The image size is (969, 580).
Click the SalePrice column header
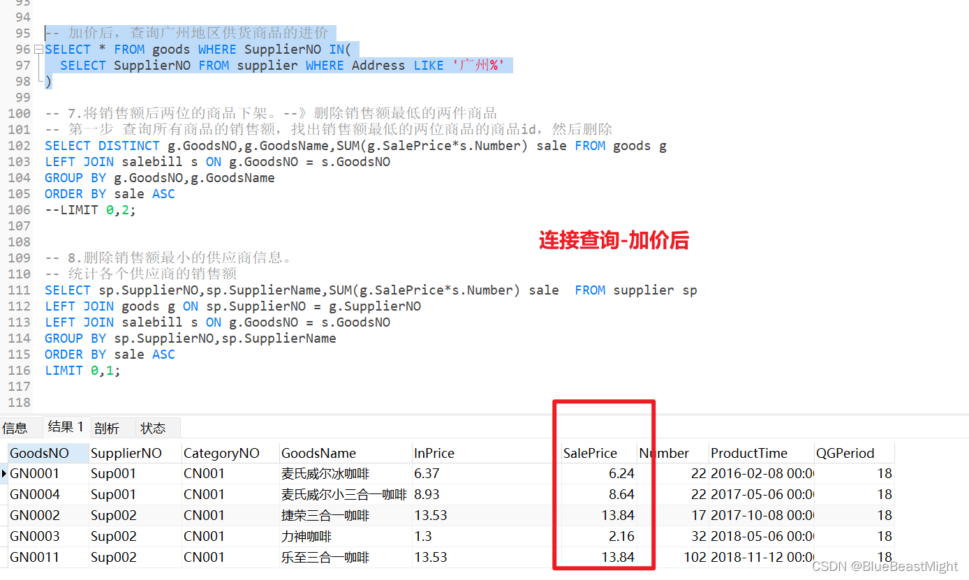(599, 453)
